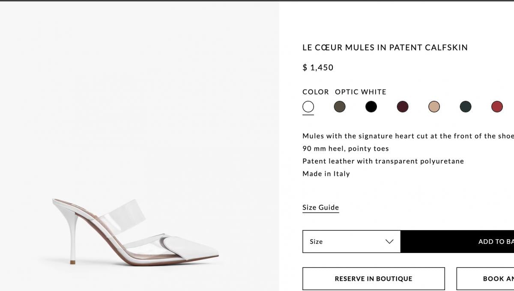Screen dimensions: 514x291
Task: Click the Book An appointment button
Action: (x=485, y=279)
